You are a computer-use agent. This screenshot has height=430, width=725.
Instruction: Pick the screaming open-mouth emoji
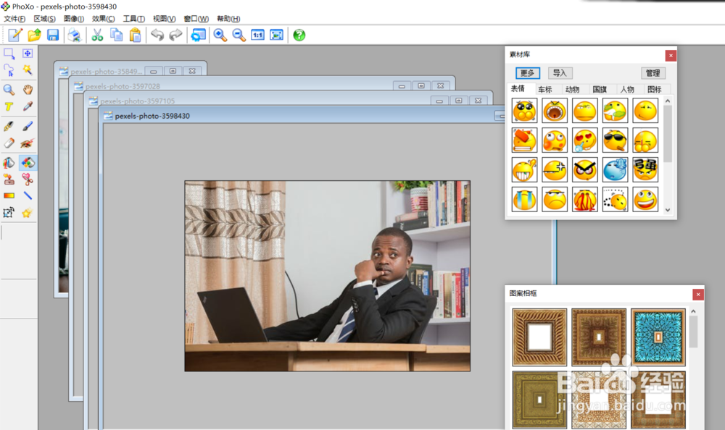[555, 110]
